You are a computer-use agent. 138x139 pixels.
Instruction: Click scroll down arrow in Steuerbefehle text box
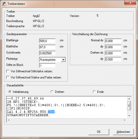tap(129, 116)
